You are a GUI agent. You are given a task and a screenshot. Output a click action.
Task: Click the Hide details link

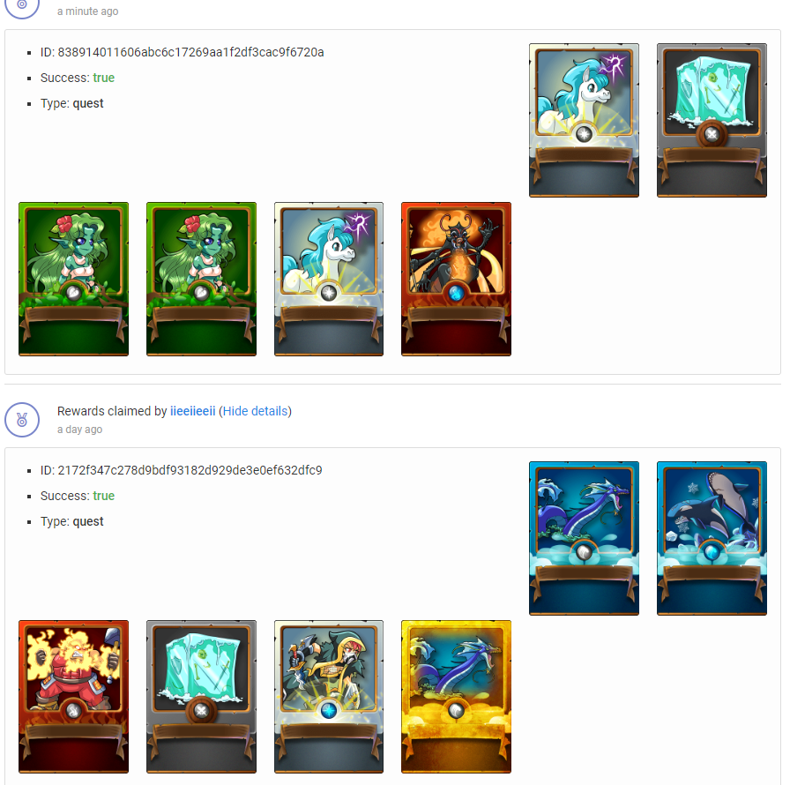(x=255, y=411)
